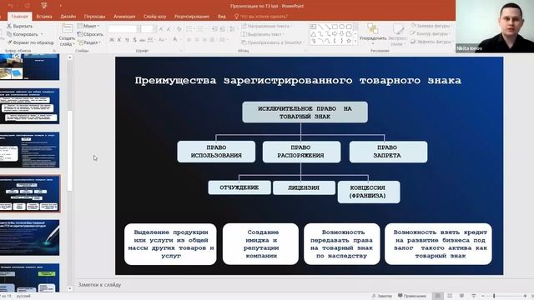
Task: Toggle Italic (К) formatting
Action: [x=119, y=40]
